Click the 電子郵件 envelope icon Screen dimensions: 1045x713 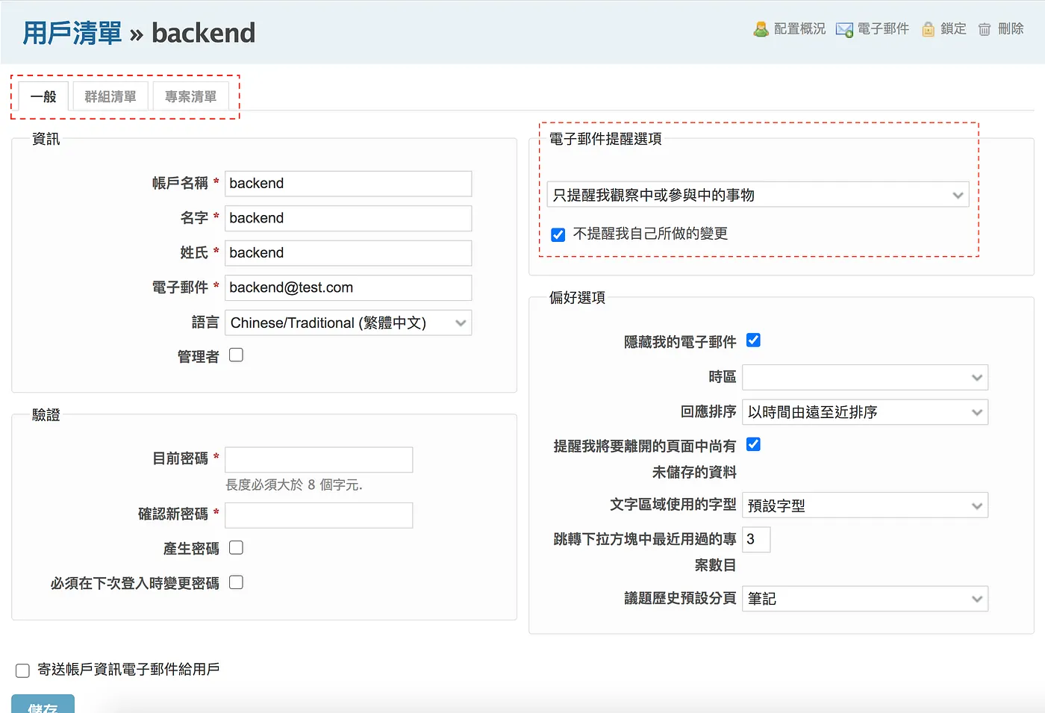click(844, 30)
